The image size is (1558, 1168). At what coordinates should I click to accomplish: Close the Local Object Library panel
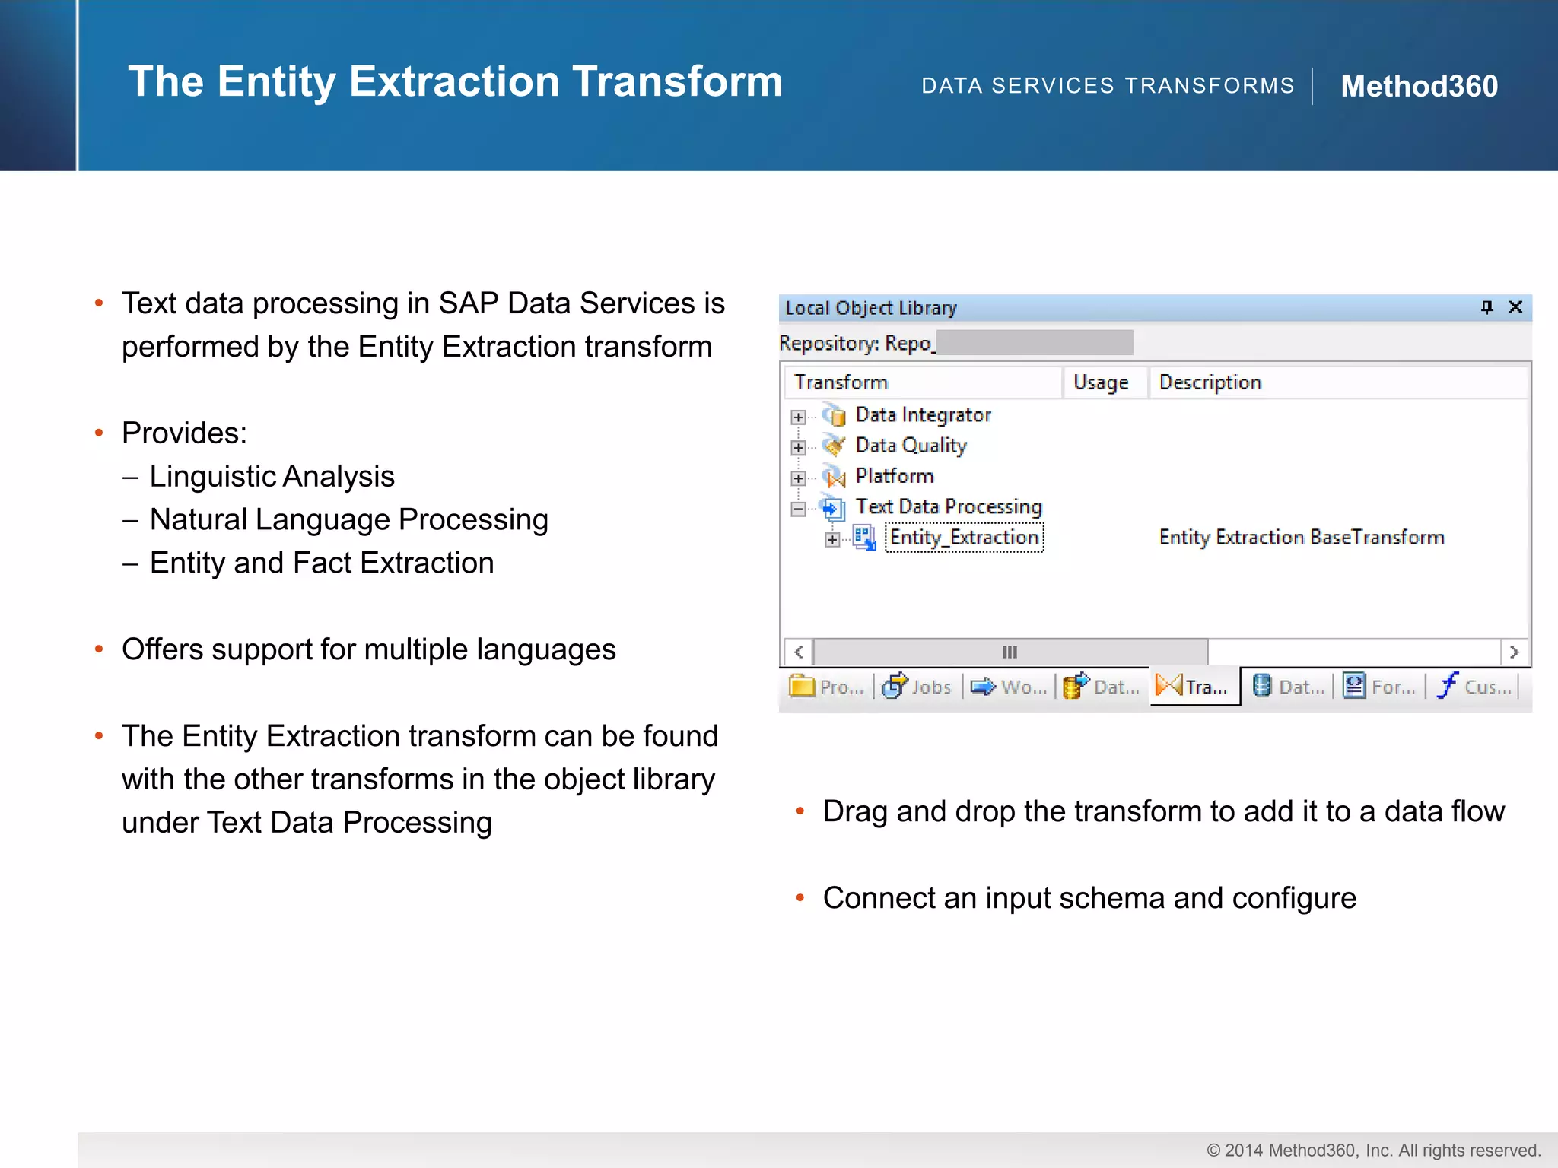point(1515,307)
